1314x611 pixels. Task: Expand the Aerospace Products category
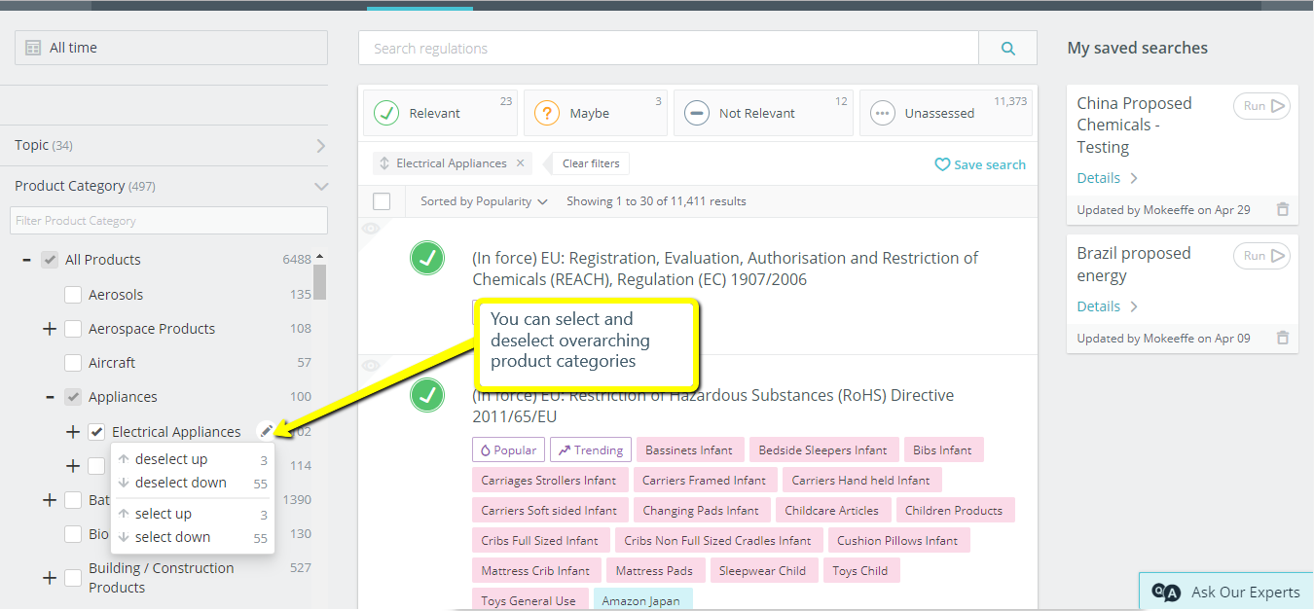click(49, 328)
